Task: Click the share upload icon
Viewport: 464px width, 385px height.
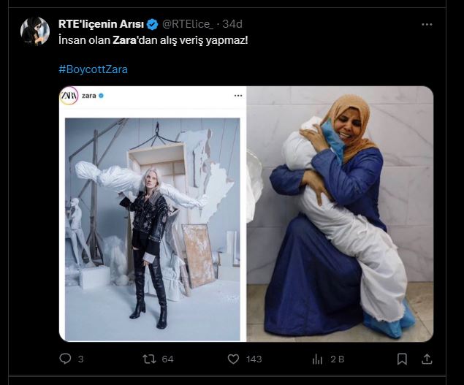Action: [x=427, y=359]
